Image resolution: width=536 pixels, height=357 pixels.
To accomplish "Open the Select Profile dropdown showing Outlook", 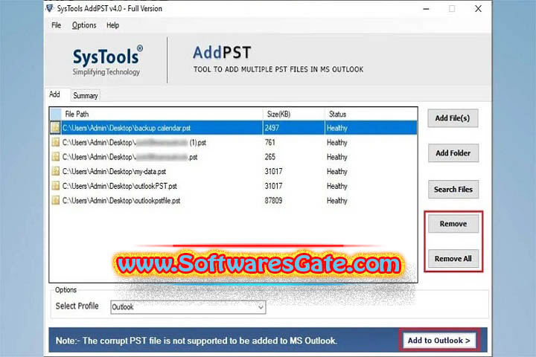I will pyautogui.click(x=188, y=306).
